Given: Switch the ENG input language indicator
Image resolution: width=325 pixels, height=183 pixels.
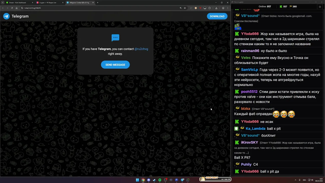Looking at the screenshot, I should 304,180.
